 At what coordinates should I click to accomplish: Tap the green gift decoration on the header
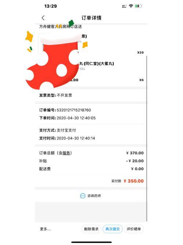[x=71, y=23]
